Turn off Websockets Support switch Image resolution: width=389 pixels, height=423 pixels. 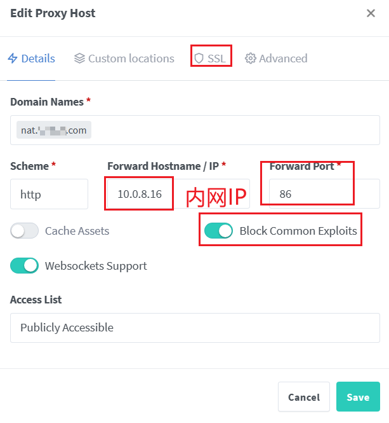point(25,266)
